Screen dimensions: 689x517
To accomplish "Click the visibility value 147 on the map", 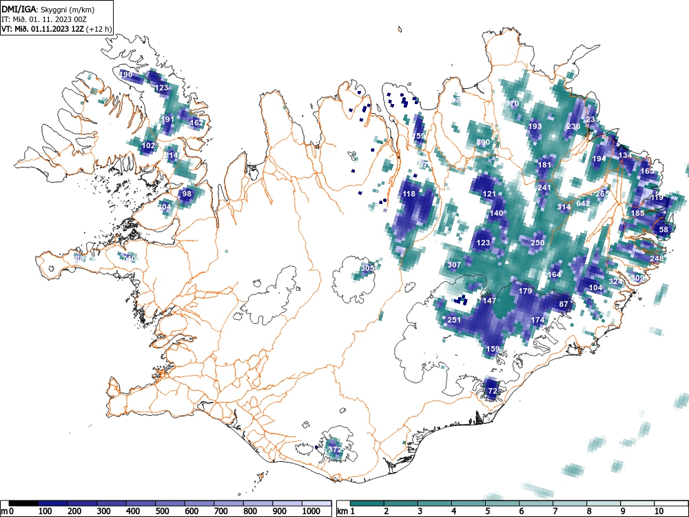I will (489, 301).
